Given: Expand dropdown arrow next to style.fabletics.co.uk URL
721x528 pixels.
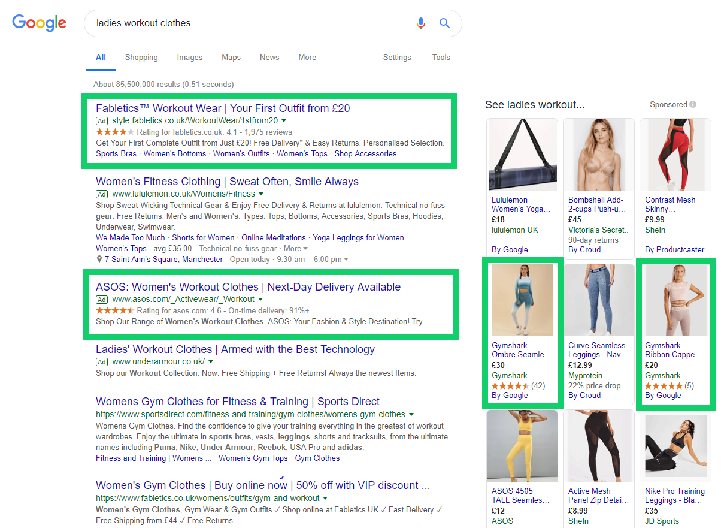Looking at the screenshot, I should pyautogui.click(x=284, y=121).
